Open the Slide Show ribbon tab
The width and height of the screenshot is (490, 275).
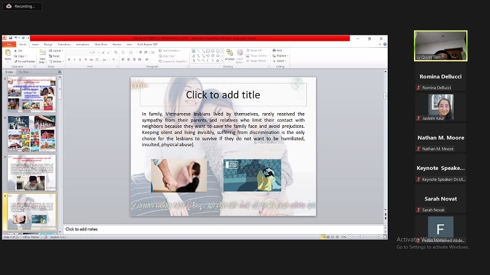[x=101, y=44]
